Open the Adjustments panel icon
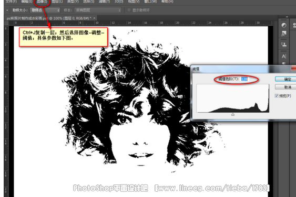The height and width of the screenshot is (197, 296). [x=284, y=25]
